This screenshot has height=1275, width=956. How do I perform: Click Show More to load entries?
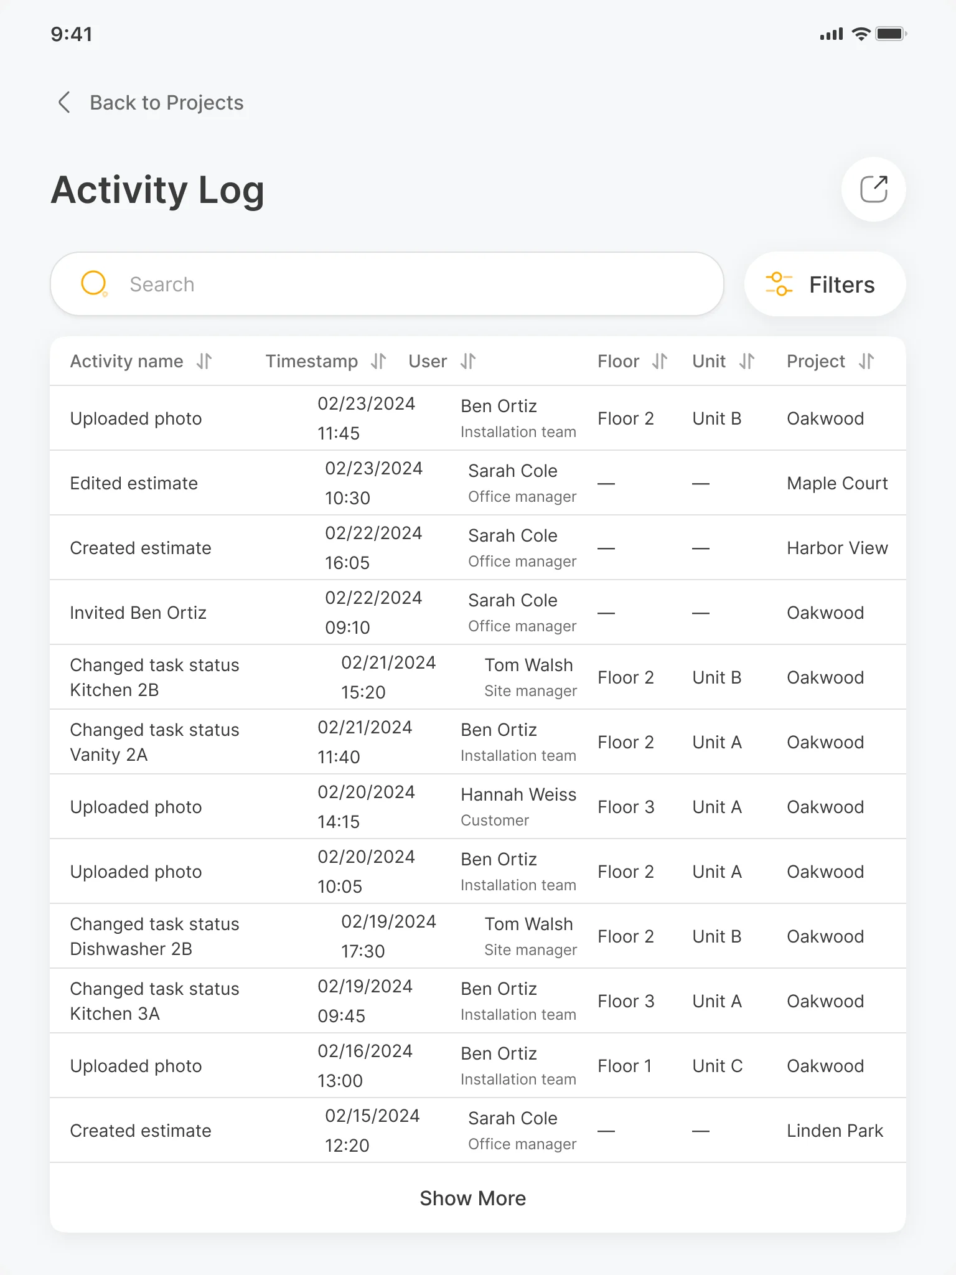pyautogui.click(x=473, y=1198)
